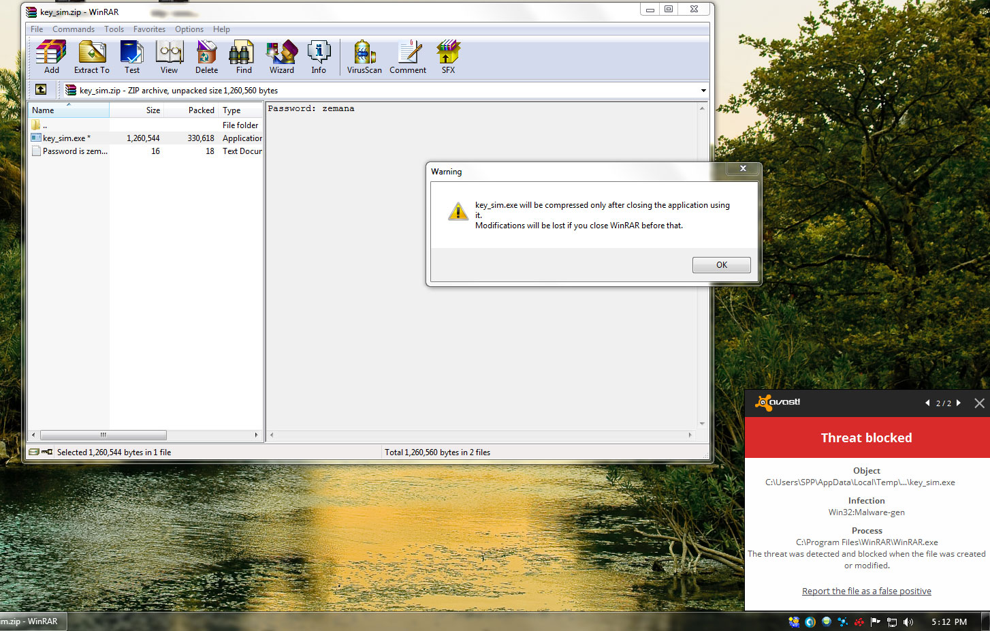The height and width of the screenshot is (631, 990).
Task: Click file list scroll left arrow
Action: click(x=33, y=435)
